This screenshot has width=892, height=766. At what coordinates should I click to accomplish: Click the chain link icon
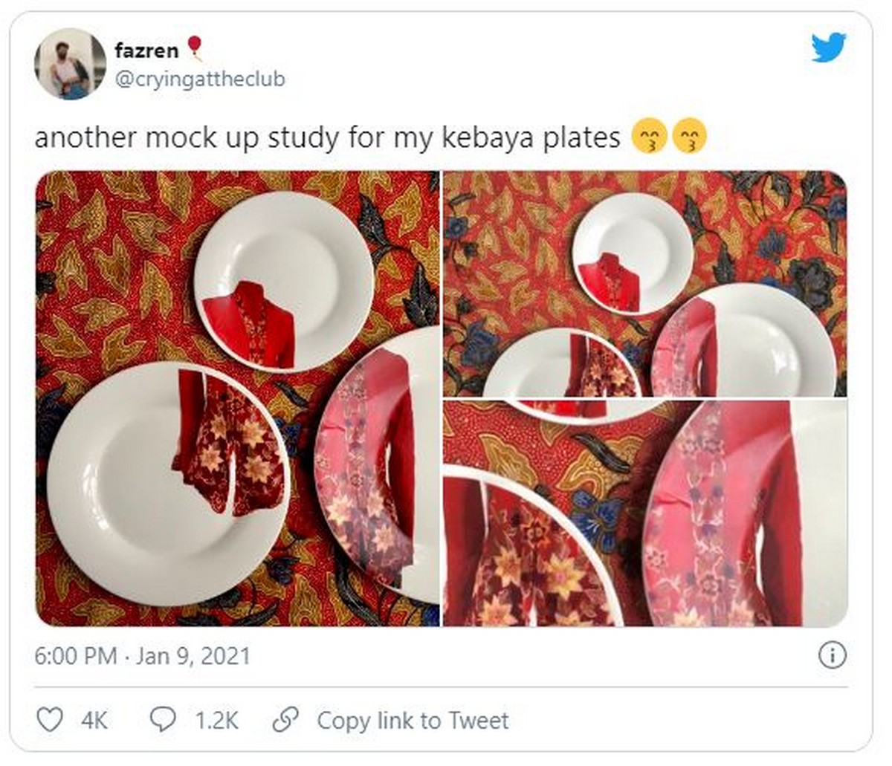[285, 719]
